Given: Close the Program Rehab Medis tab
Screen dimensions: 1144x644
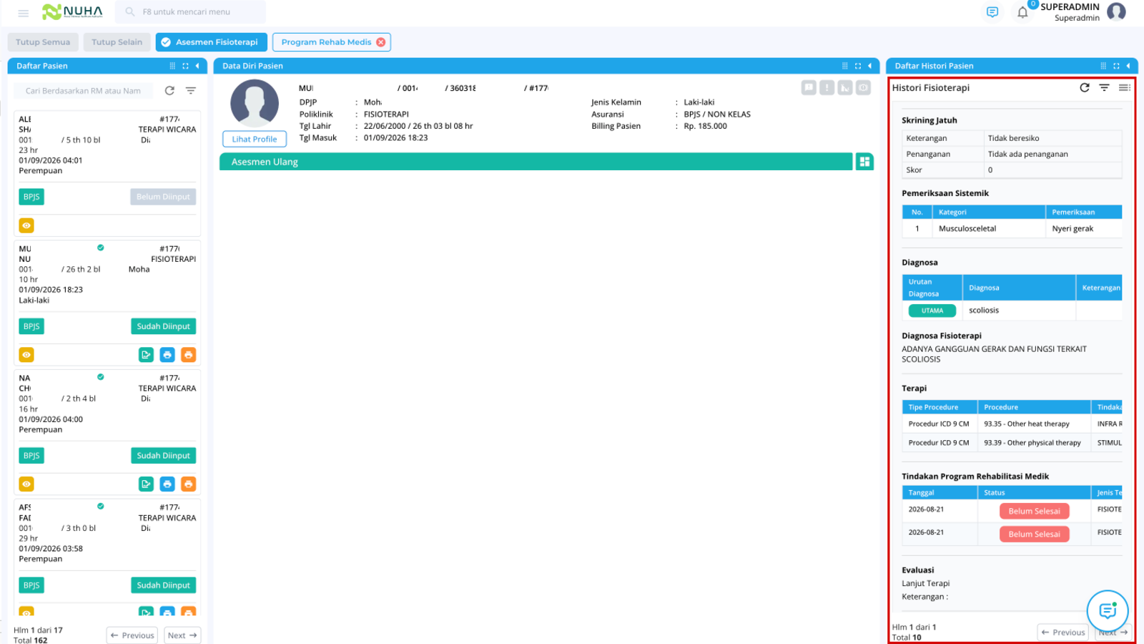Looking at the screenshot, I should tap(381, 42).
